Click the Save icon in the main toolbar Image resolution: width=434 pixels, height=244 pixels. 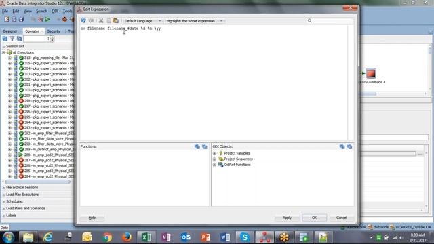pyautogui.click(x=14, y=19)
